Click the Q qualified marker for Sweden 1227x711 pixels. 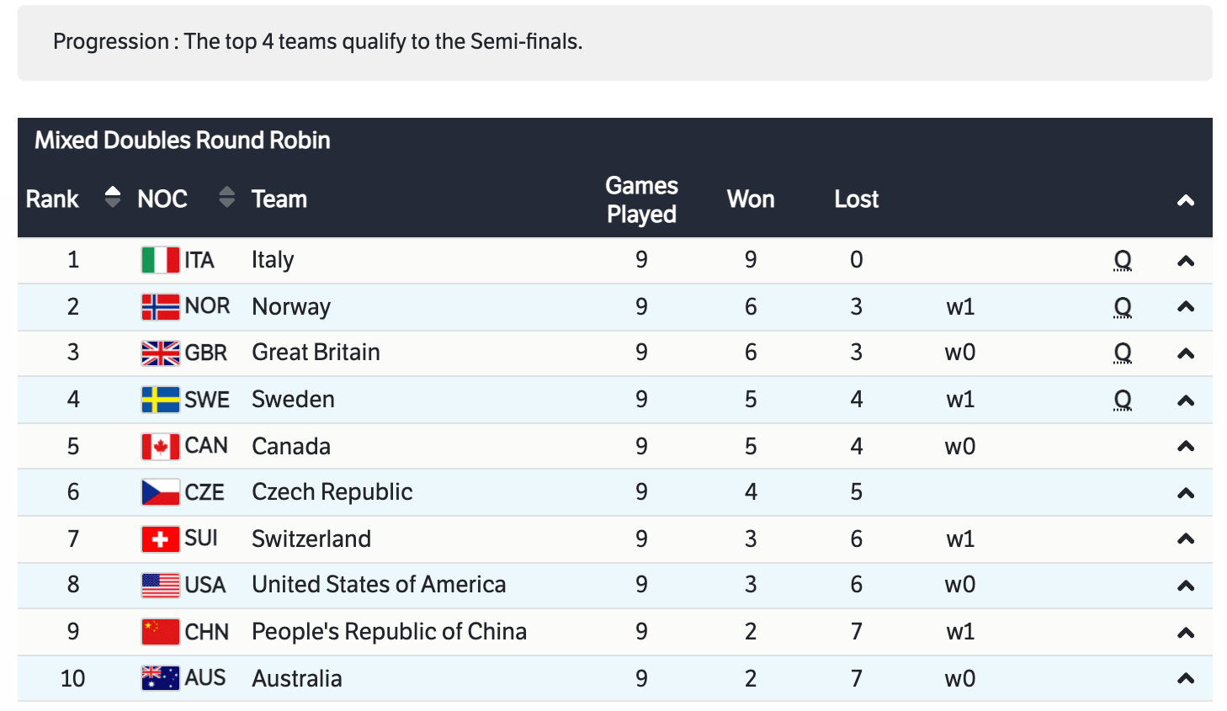point(1122,400)
